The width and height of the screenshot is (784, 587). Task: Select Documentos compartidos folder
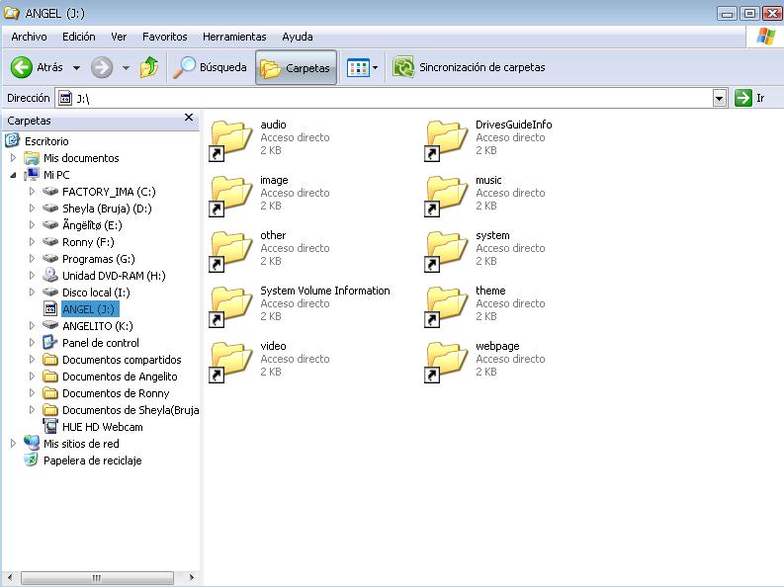122,360
